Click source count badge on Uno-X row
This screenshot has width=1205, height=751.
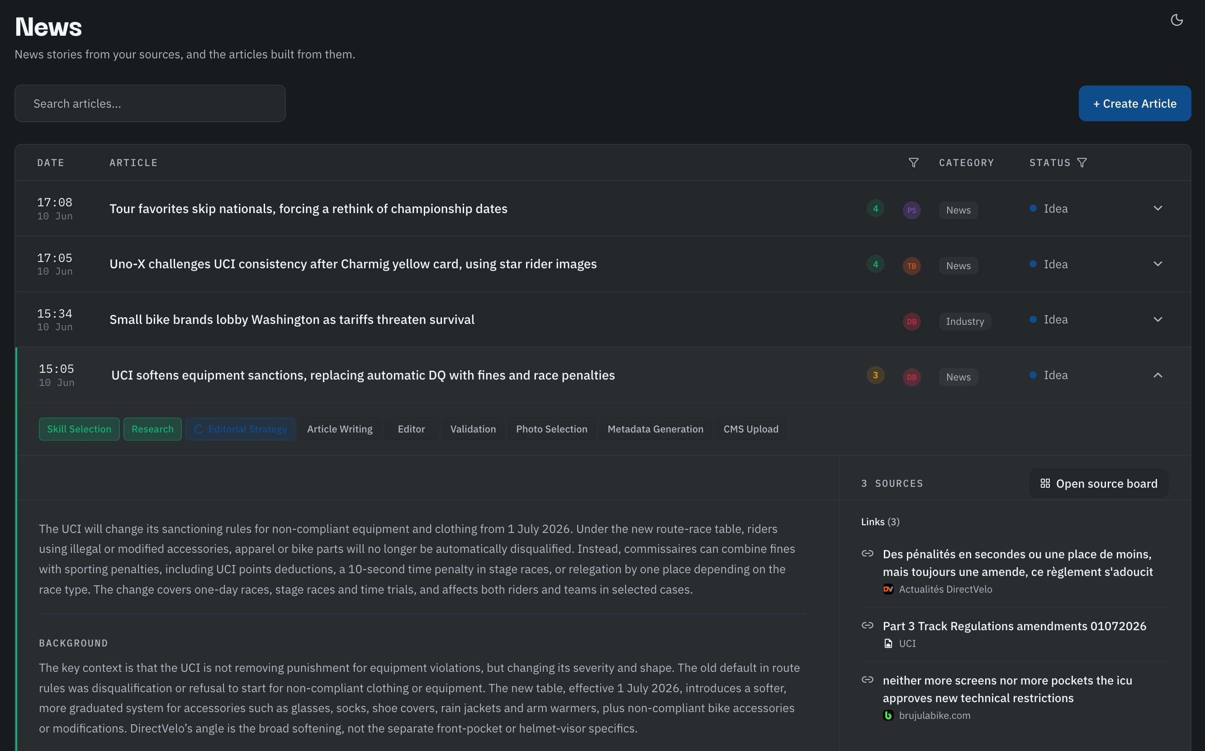(875, 264)
